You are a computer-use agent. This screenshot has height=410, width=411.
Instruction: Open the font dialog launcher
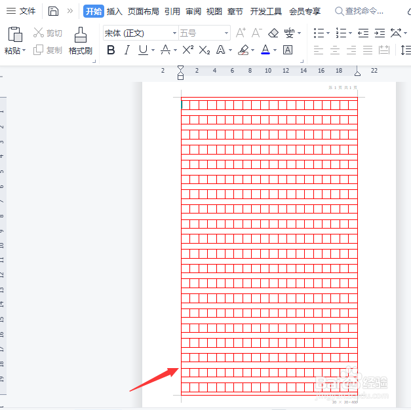(x=302, y=61)
